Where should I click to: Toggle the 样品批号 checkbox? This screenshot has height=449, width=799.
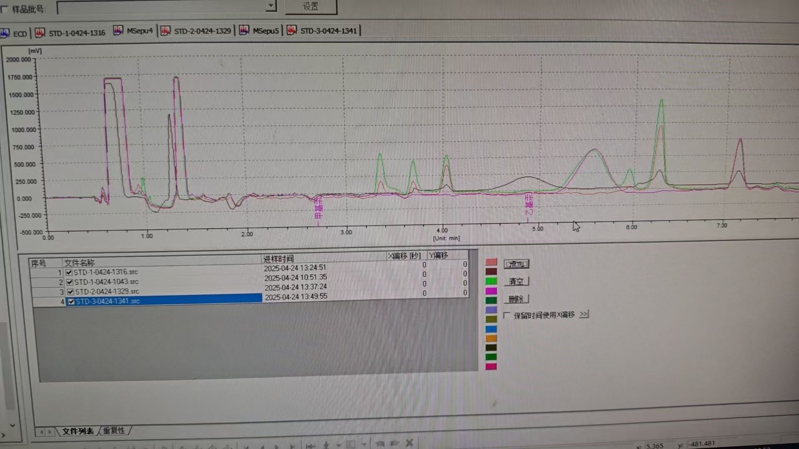pyautogui.click(x=5, y=9)
